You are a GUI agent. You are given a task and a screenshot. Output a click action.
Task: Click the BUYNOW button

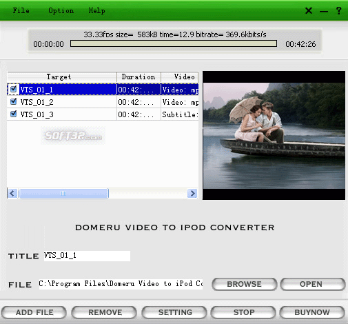(312, 312)
